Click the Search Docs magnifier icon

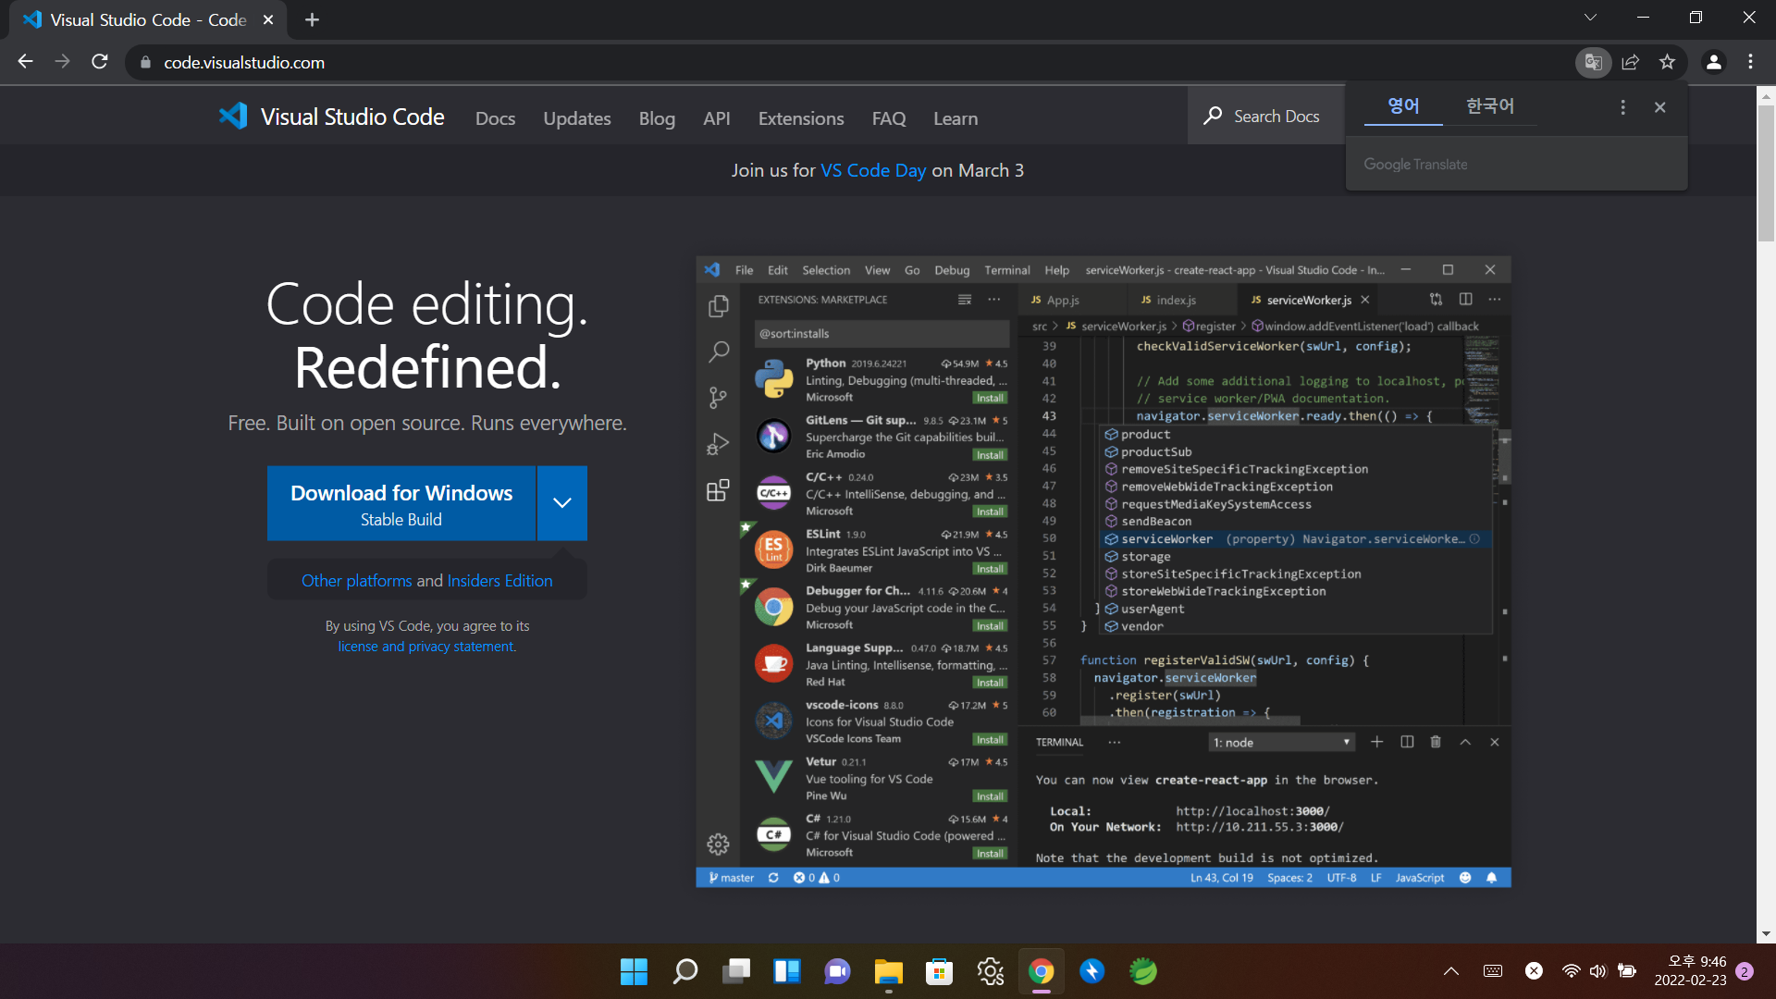[x=1213, y=117]
